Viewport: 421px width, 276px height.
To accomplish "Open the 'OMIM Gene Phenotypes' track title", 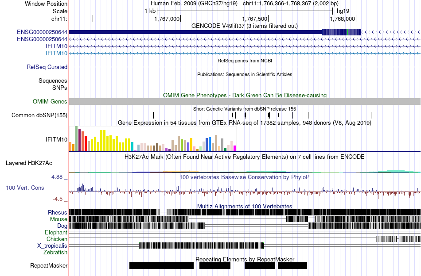I will tap(245, 96).
